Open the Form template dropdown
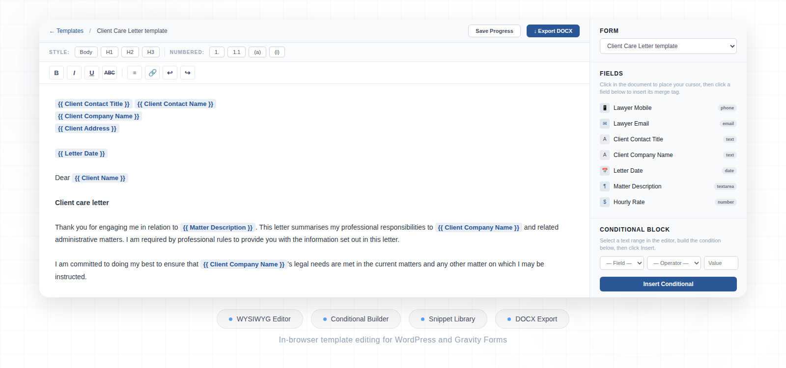This screenshot has height=368, width=786. 668,46
